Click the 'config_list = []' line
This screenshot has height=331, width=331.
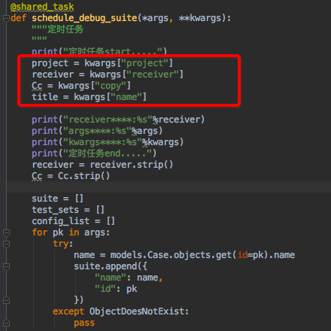tap(73, 221)
